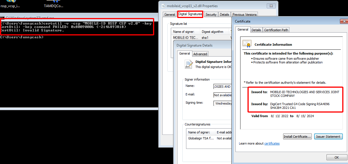Open the certificates help link

272,143
